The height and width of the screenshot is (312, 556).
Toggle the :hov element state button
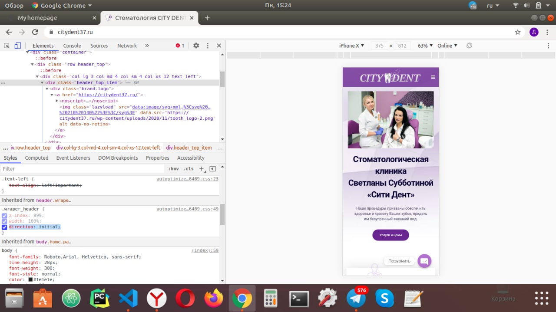[173, 169]
